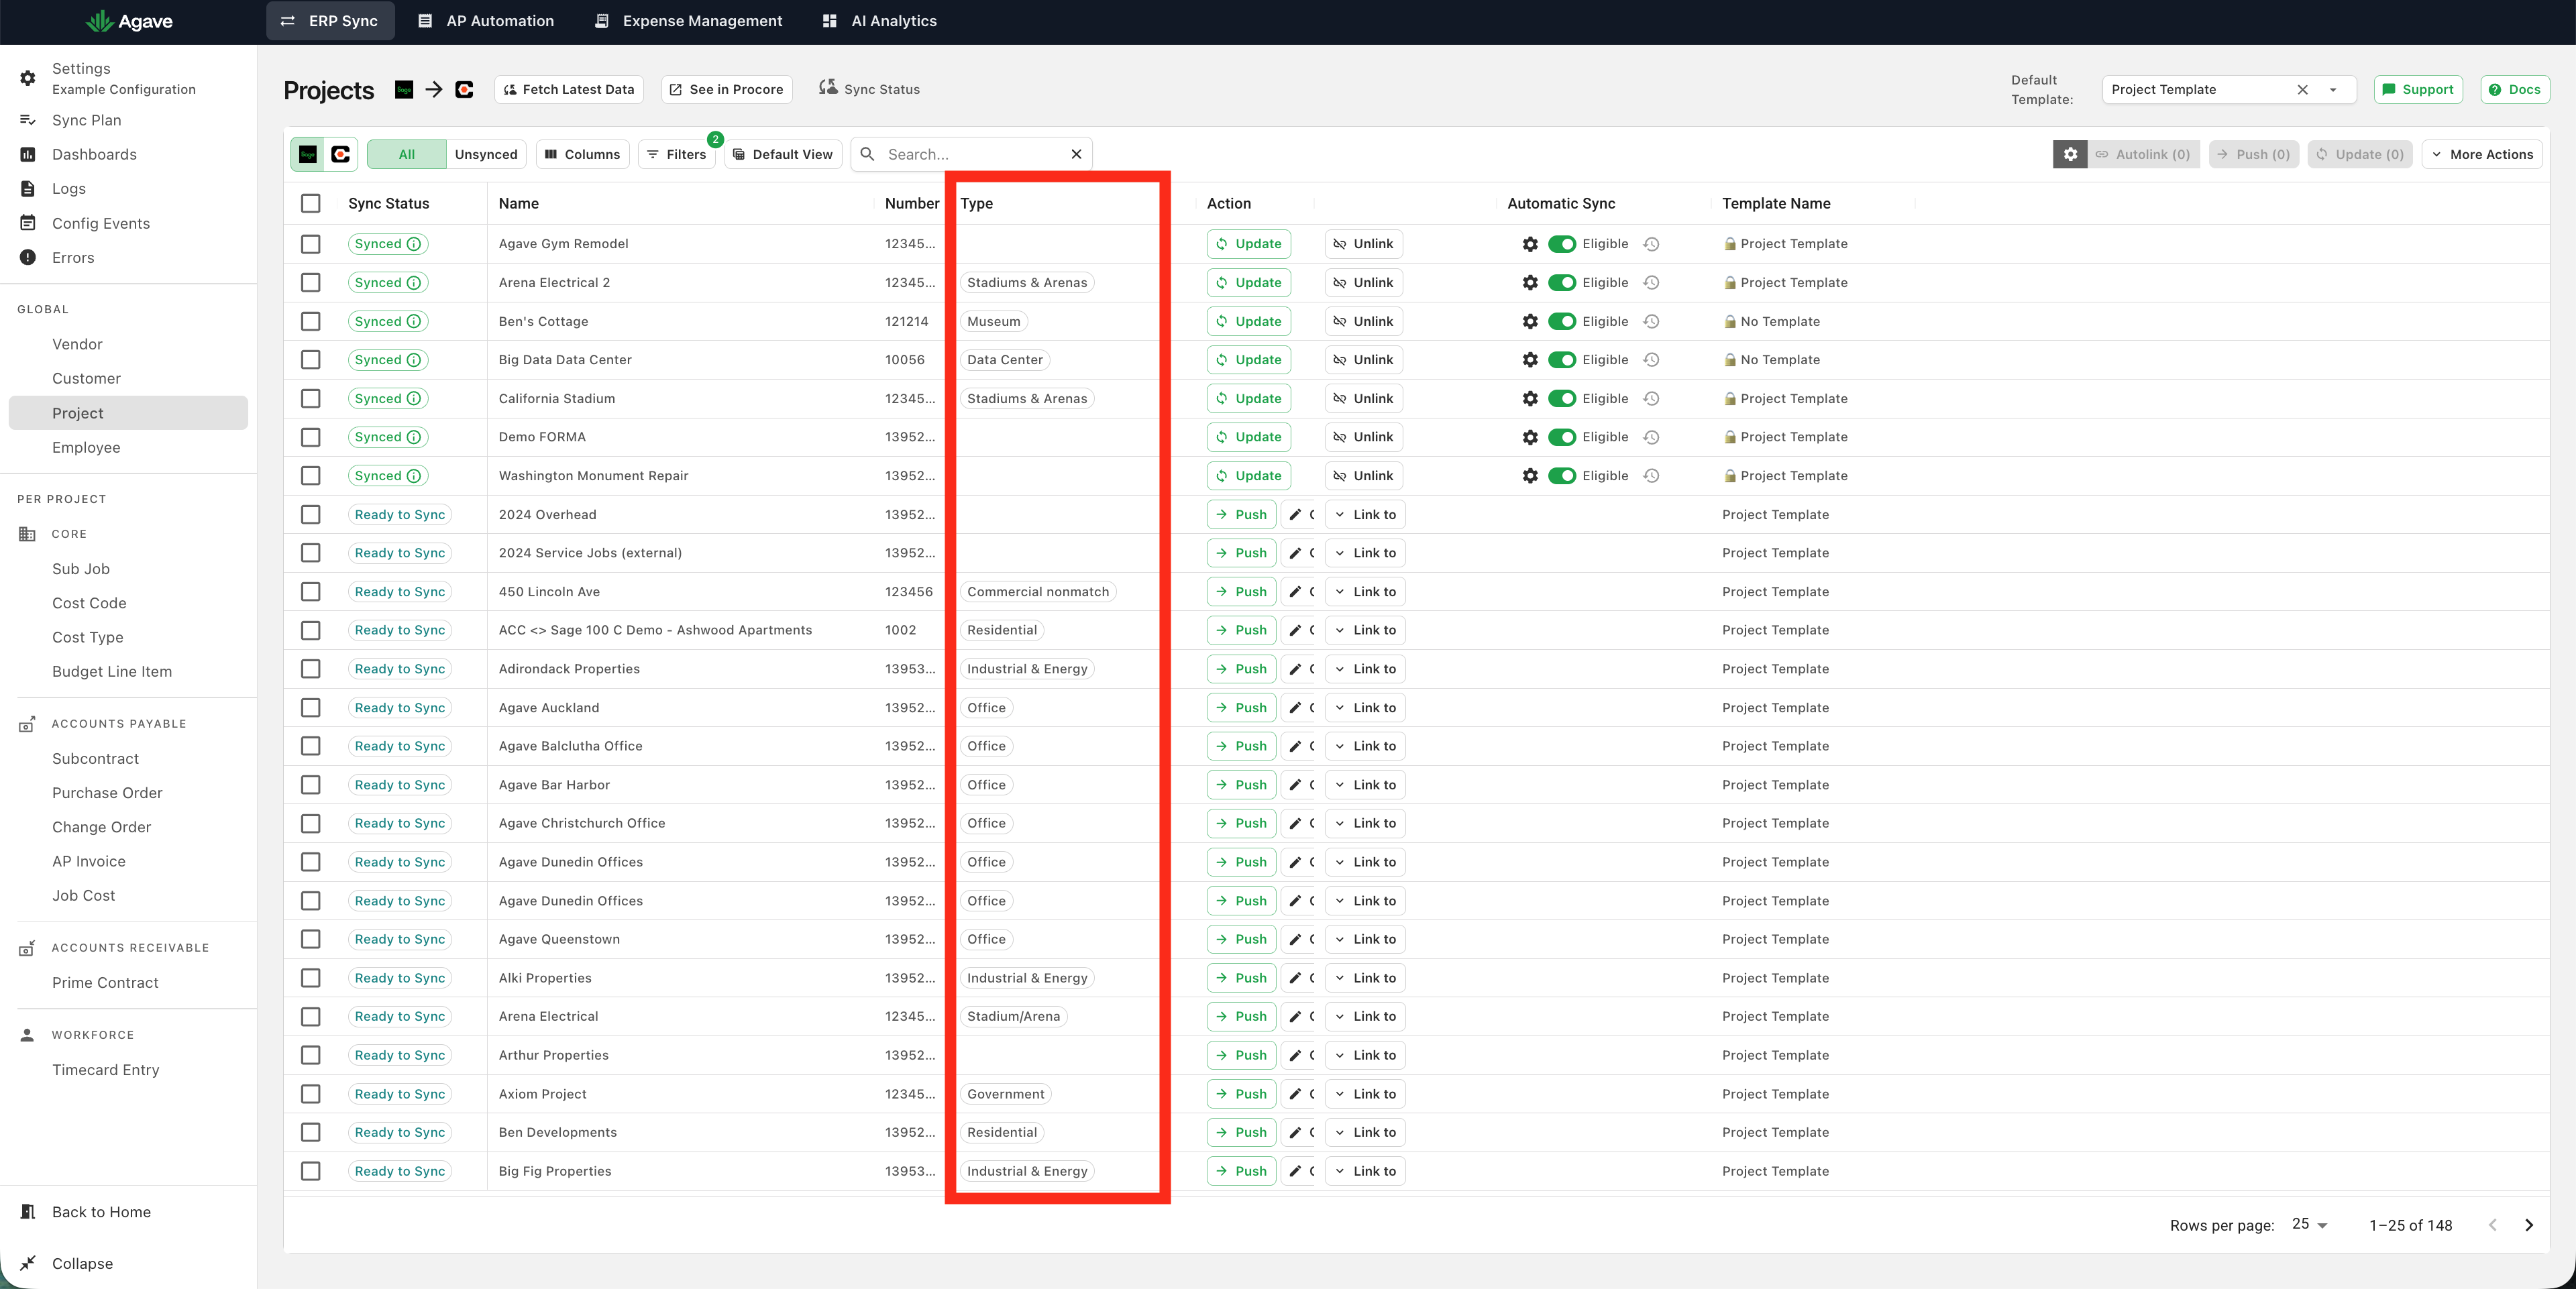Expand Link to for Ben Developments

pyautogui.click(x=1365, y=1132)
